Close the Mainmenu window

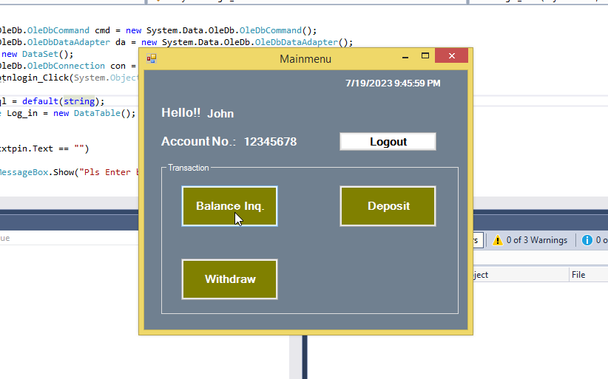451,57
